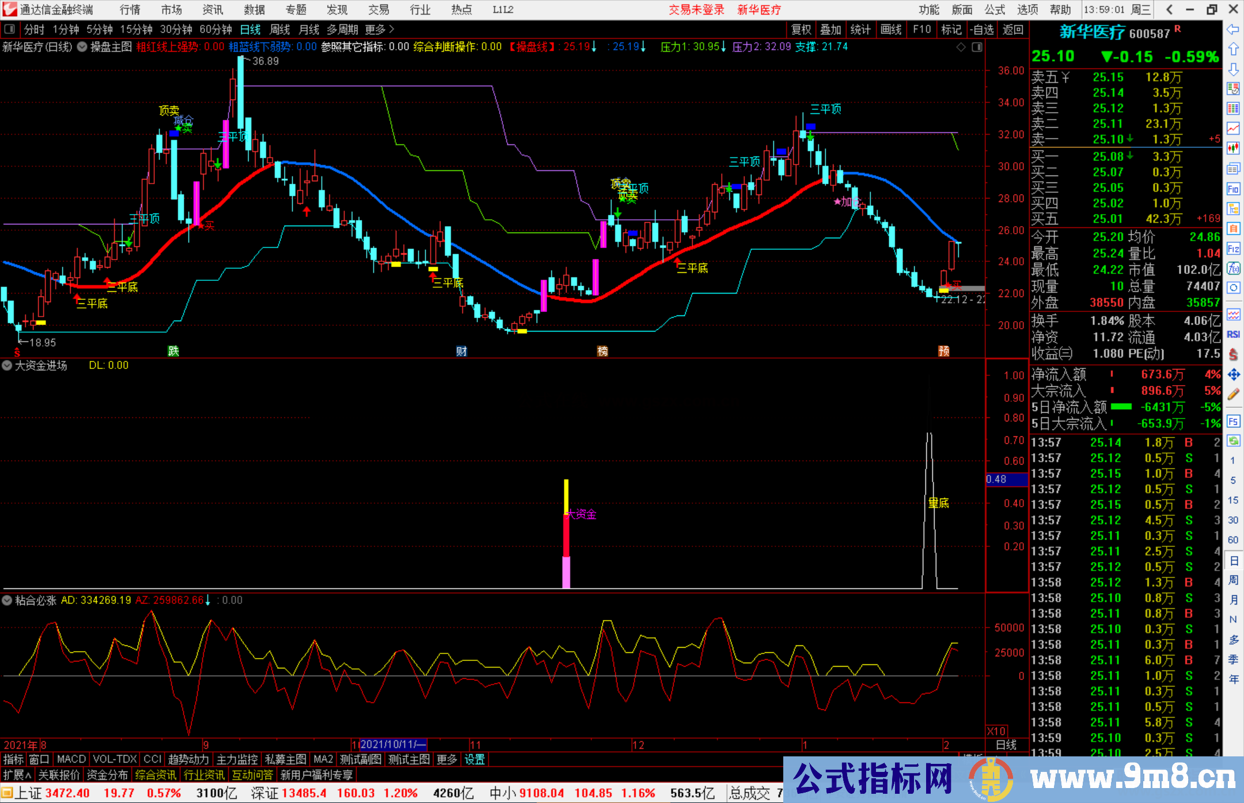Click the red trend line chart icon
This screenshot has width=1244, height=803.
click(x=1233, y=128)
